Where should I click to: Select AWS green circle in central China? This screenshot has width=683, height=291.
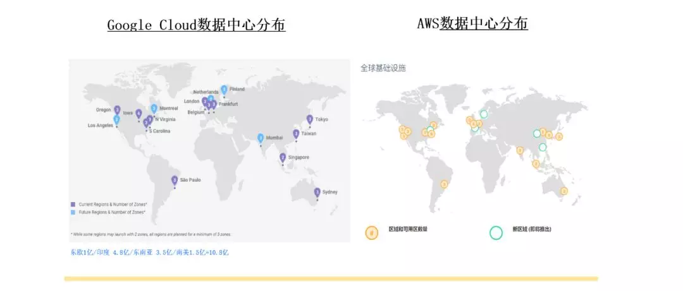(537, 134)
